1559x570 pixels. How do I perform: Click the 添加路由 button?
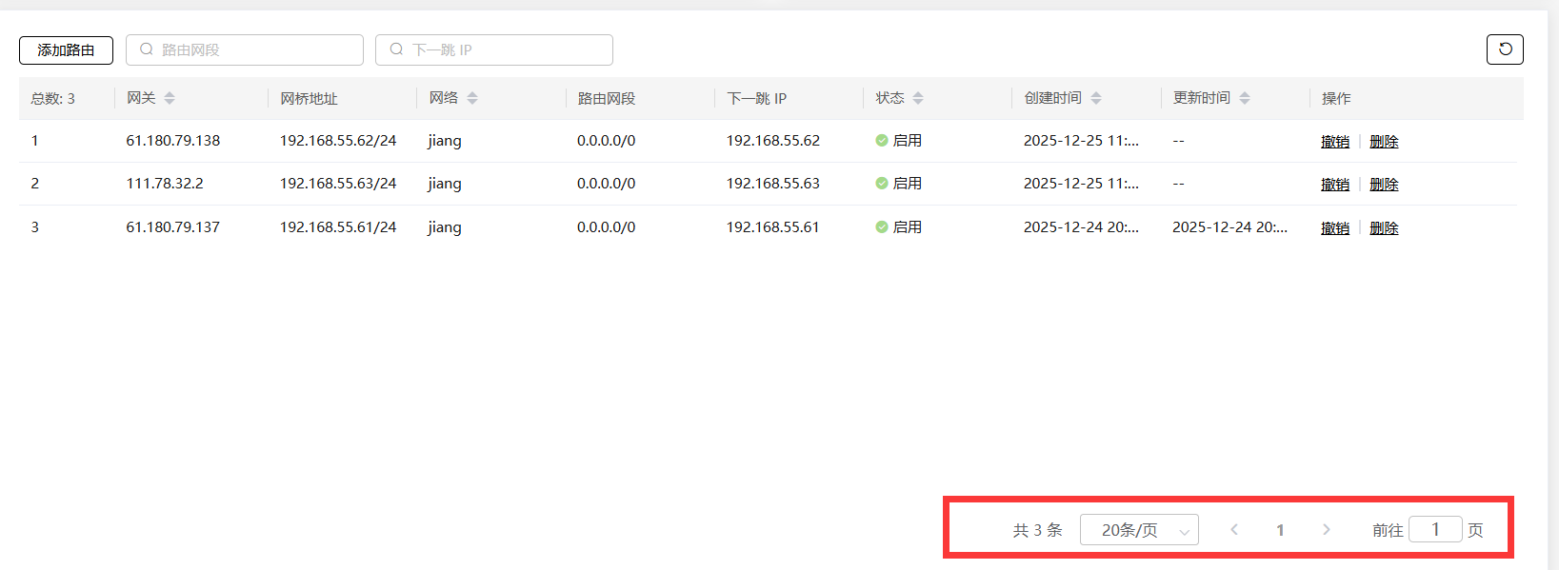point(66,50)
